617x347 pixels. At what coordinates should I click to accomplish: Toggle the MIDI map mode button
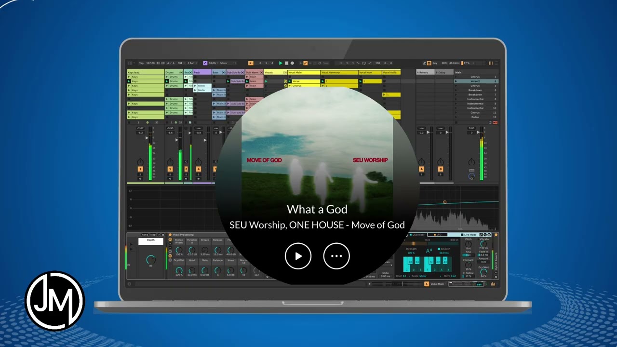click(444, 63)
